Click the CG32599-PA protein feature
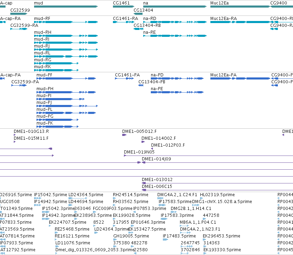Image resolution: width=293 pixels, height=255 pixels. pos(19,85)
